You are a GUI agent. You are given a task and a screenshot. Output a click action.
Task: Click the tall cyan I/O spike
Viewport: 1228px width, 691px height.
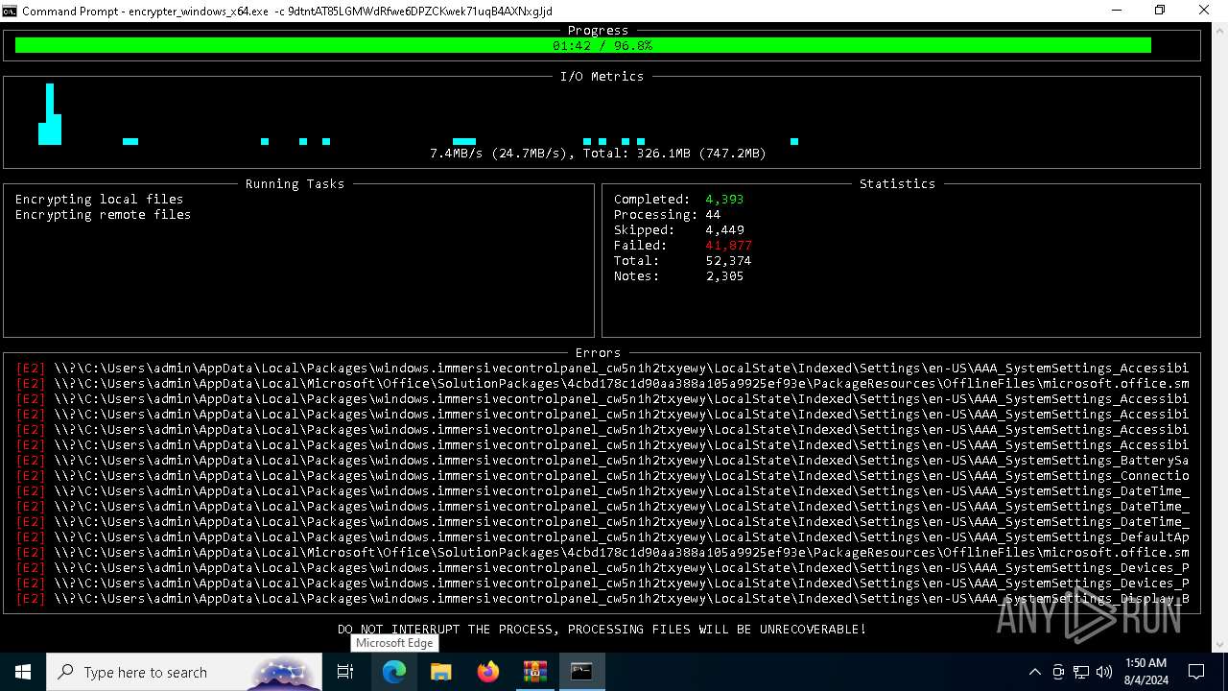click(x=50, y=114)
